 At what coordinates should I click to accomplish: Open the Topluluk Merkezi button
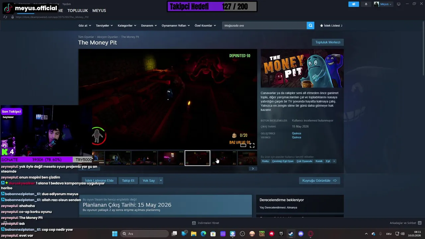coord(328,42)
